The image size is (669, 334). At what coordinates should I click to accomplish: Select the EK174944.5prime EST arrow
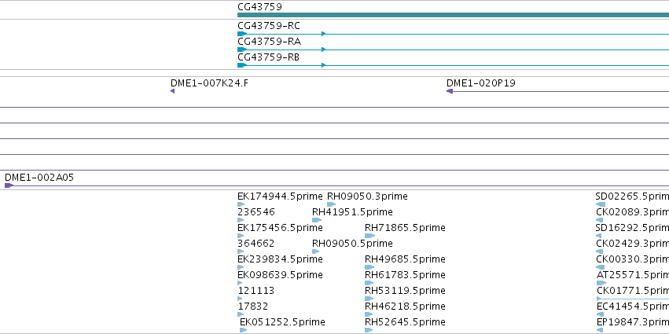[241, 204]
